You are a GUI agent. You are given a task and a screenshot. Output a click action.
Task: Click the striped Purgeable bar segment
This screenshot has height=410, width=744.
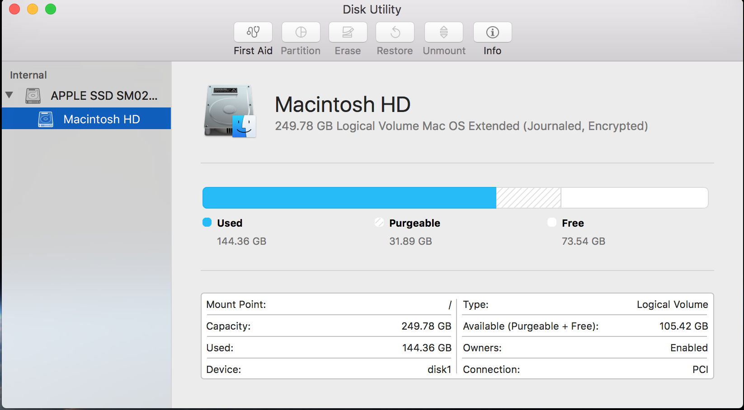[x=528, y=198]
